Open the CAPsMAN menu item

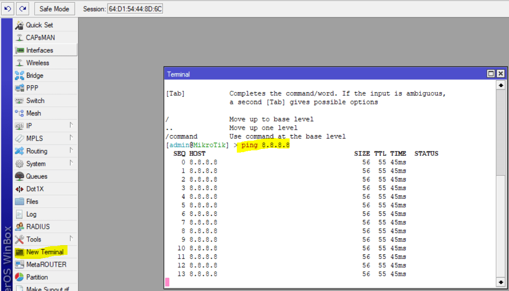point(40,38)
